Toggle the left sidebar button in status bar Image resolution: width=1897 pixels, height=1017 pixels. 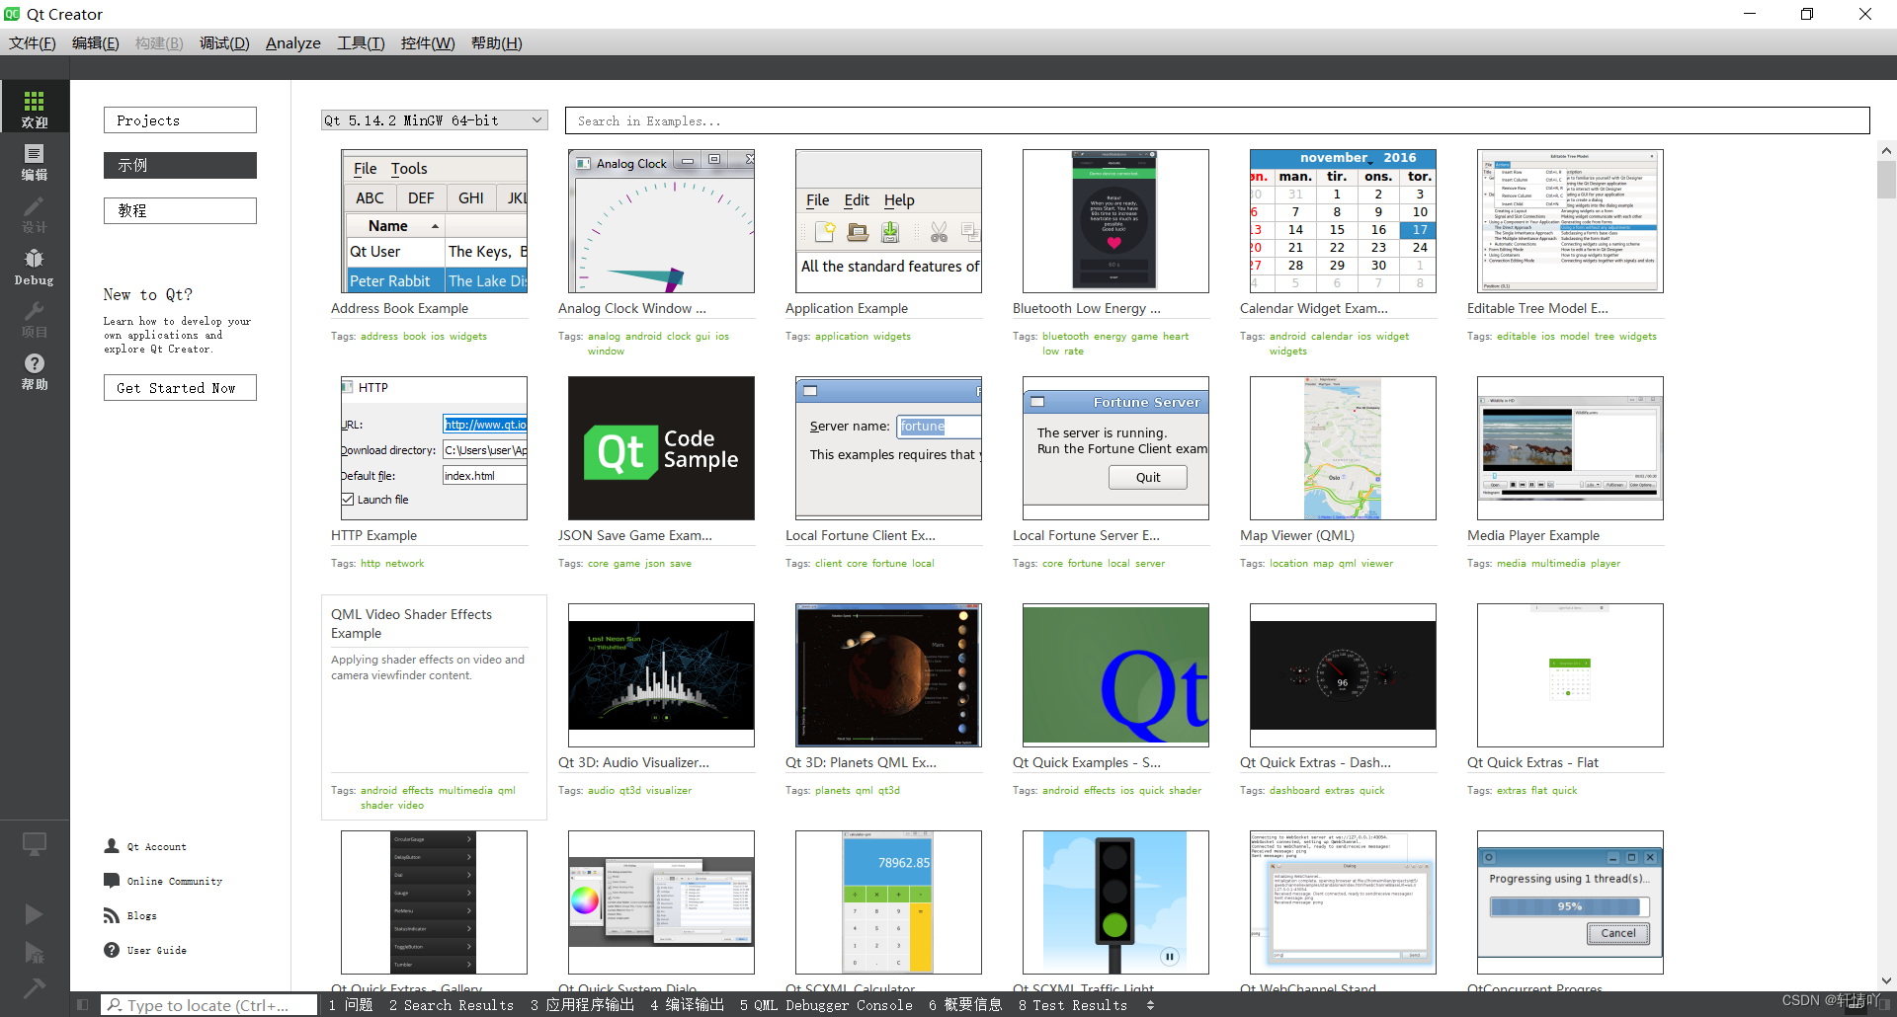[x=83, y=1005]
